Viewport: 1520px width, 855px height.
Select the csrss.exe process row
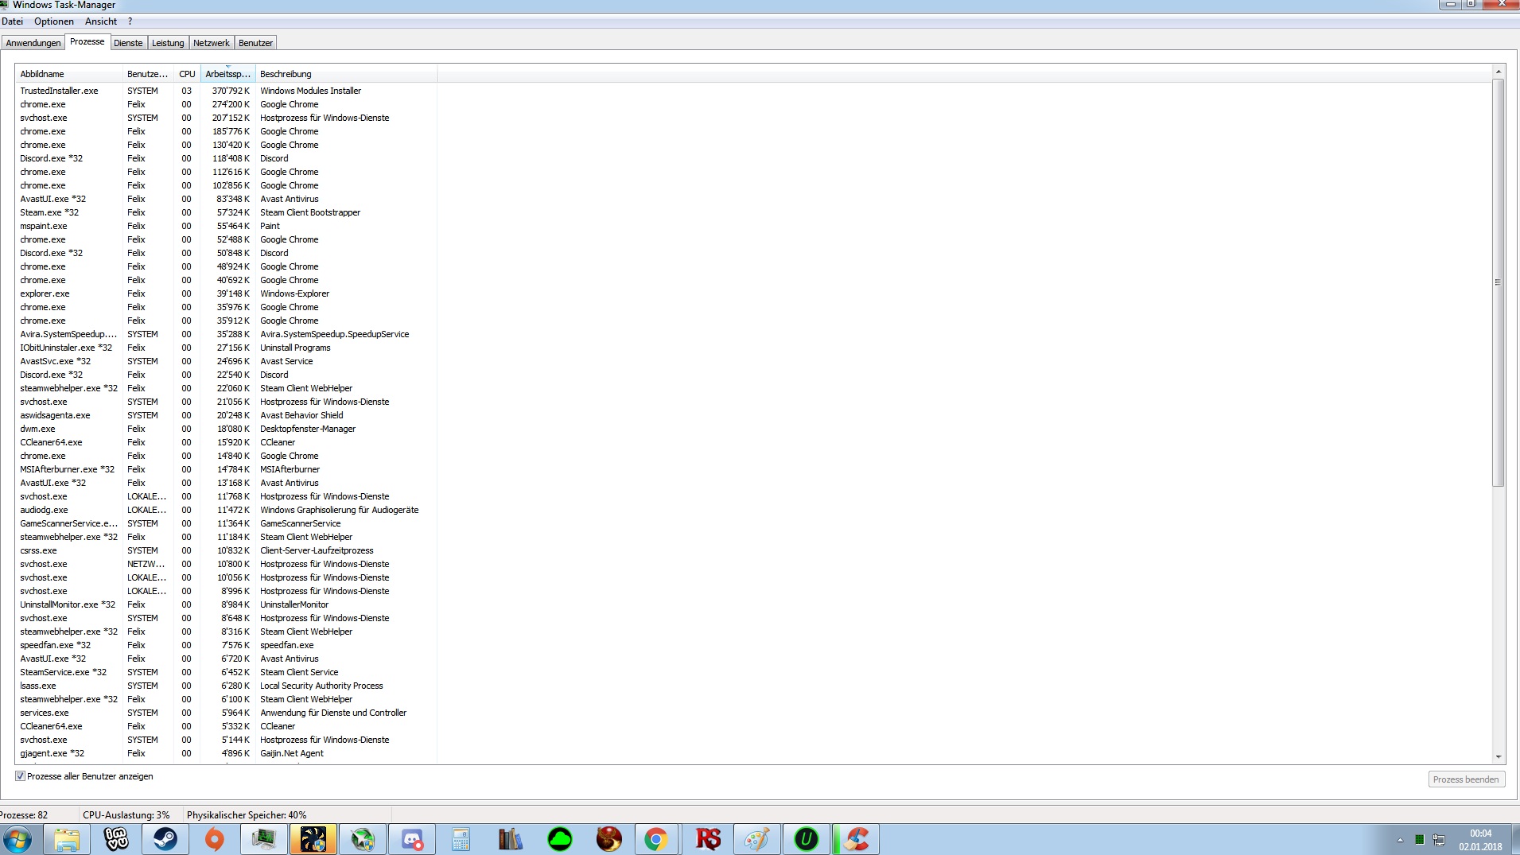226,550
